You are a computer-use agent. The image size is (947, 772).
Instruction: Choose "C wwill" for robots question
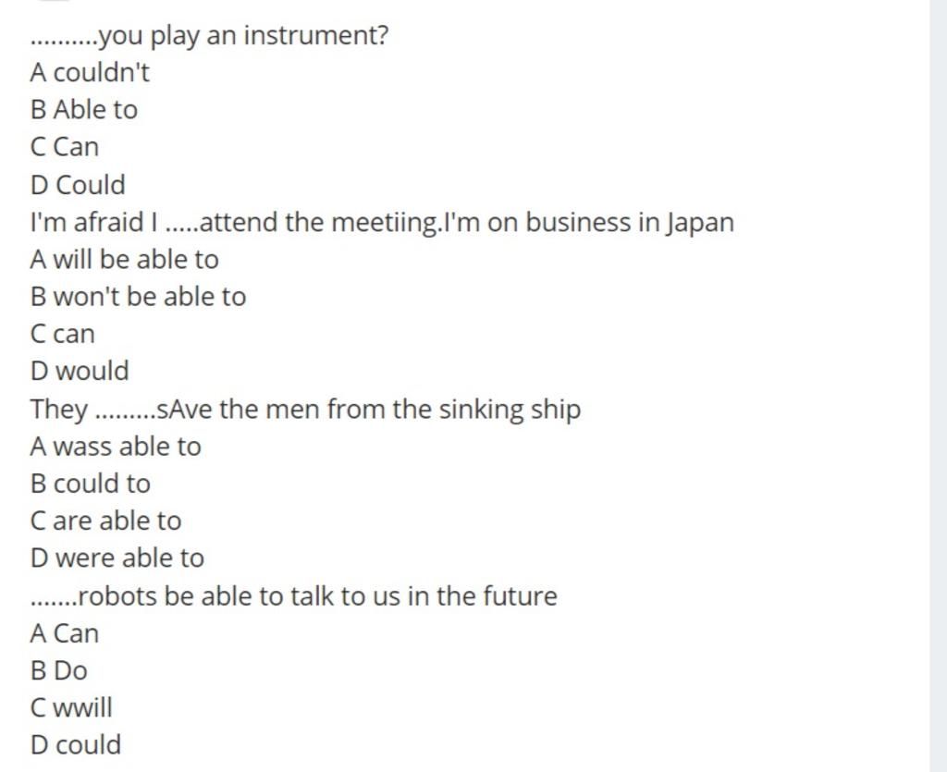point(71,707)
